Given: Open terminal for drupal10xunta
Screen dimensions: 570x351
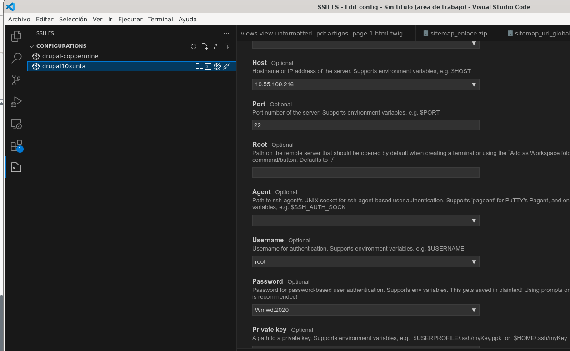Looking at the screenshot, I should pyautogui.click(x=208, y=66).
